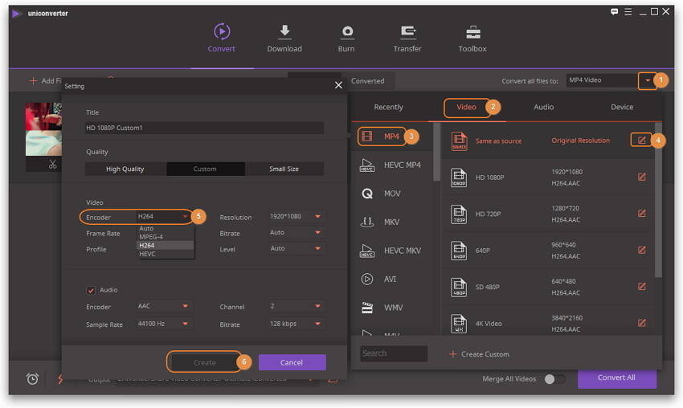
Task: Open the Resolution dropdown
Action: click(x=296, y=216)
